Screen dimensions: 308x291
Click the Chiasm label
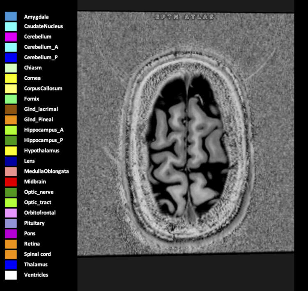[33, 68]
